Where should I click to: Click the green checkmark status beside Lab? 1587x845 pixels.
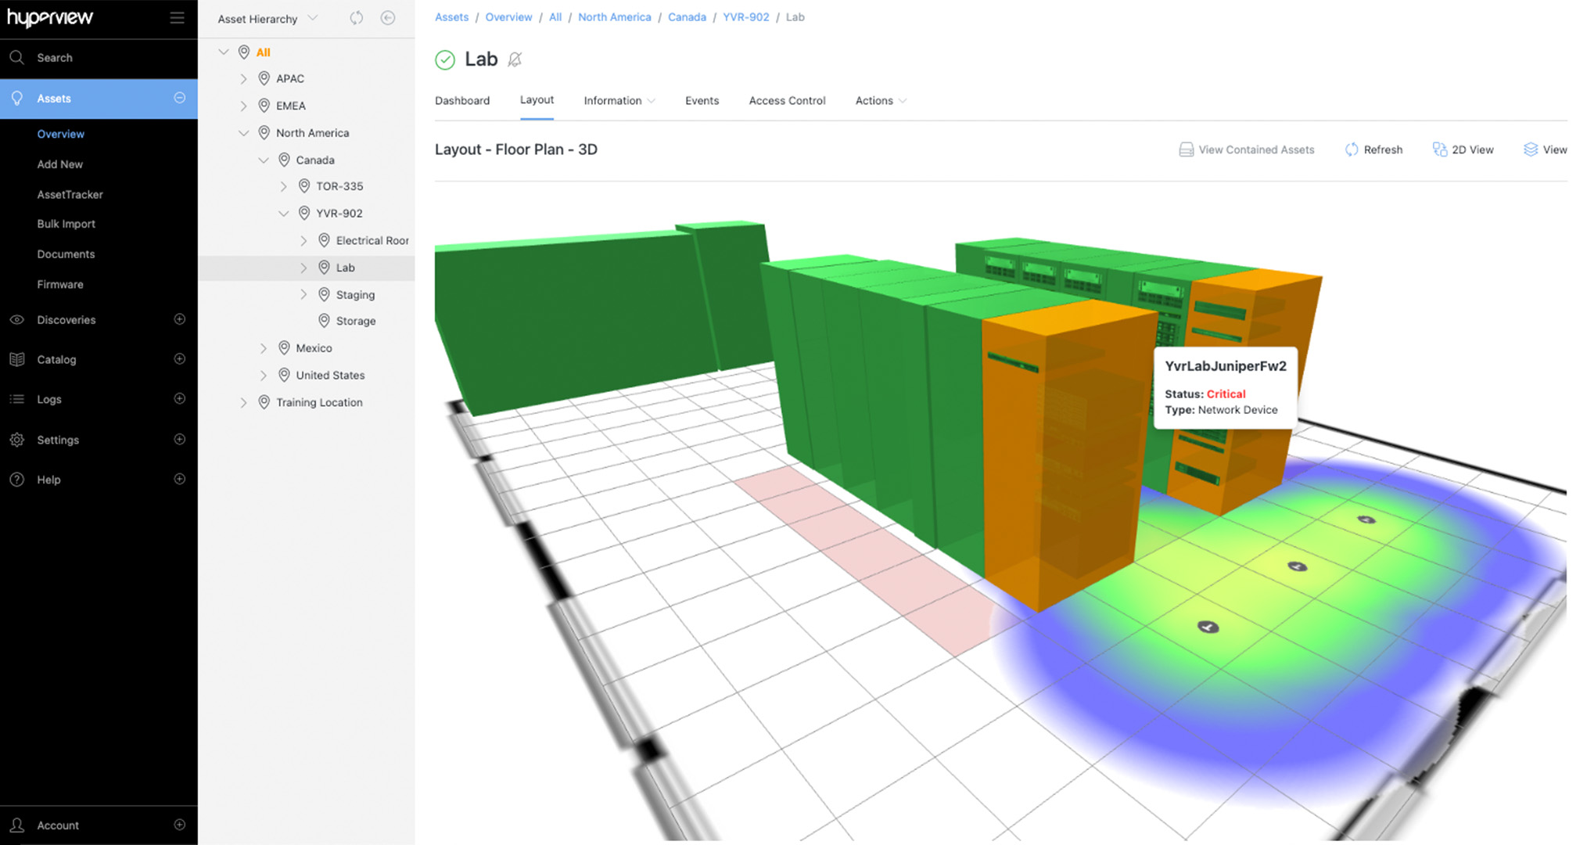pyautogui.click(x=444, y=59)
